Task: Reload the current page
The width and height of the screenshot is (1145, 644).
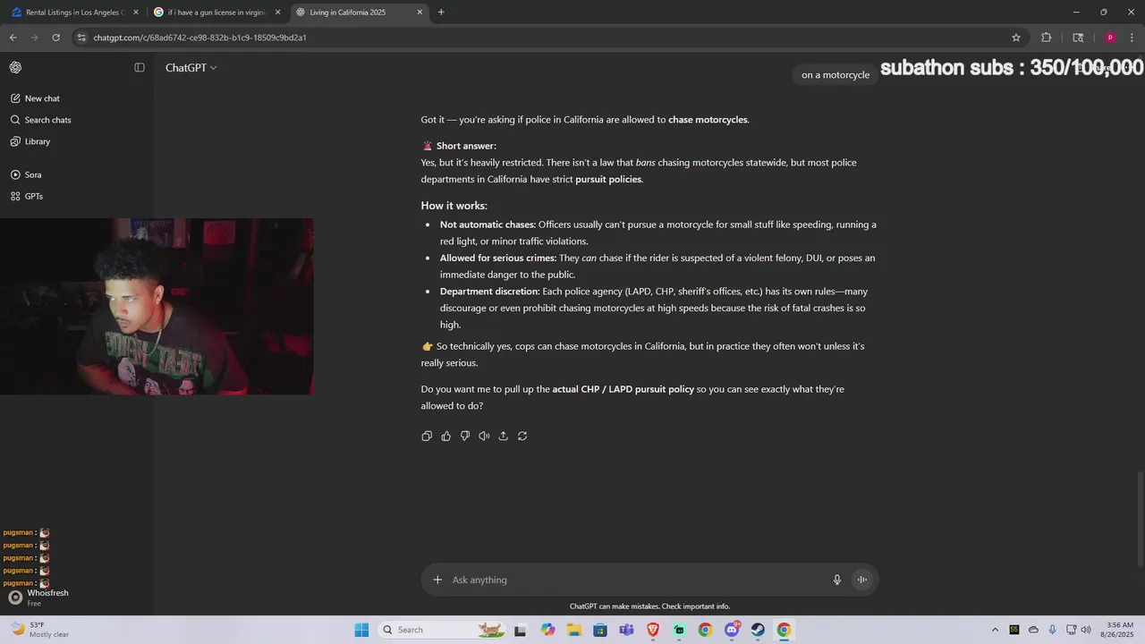Action: click(55, 38)
